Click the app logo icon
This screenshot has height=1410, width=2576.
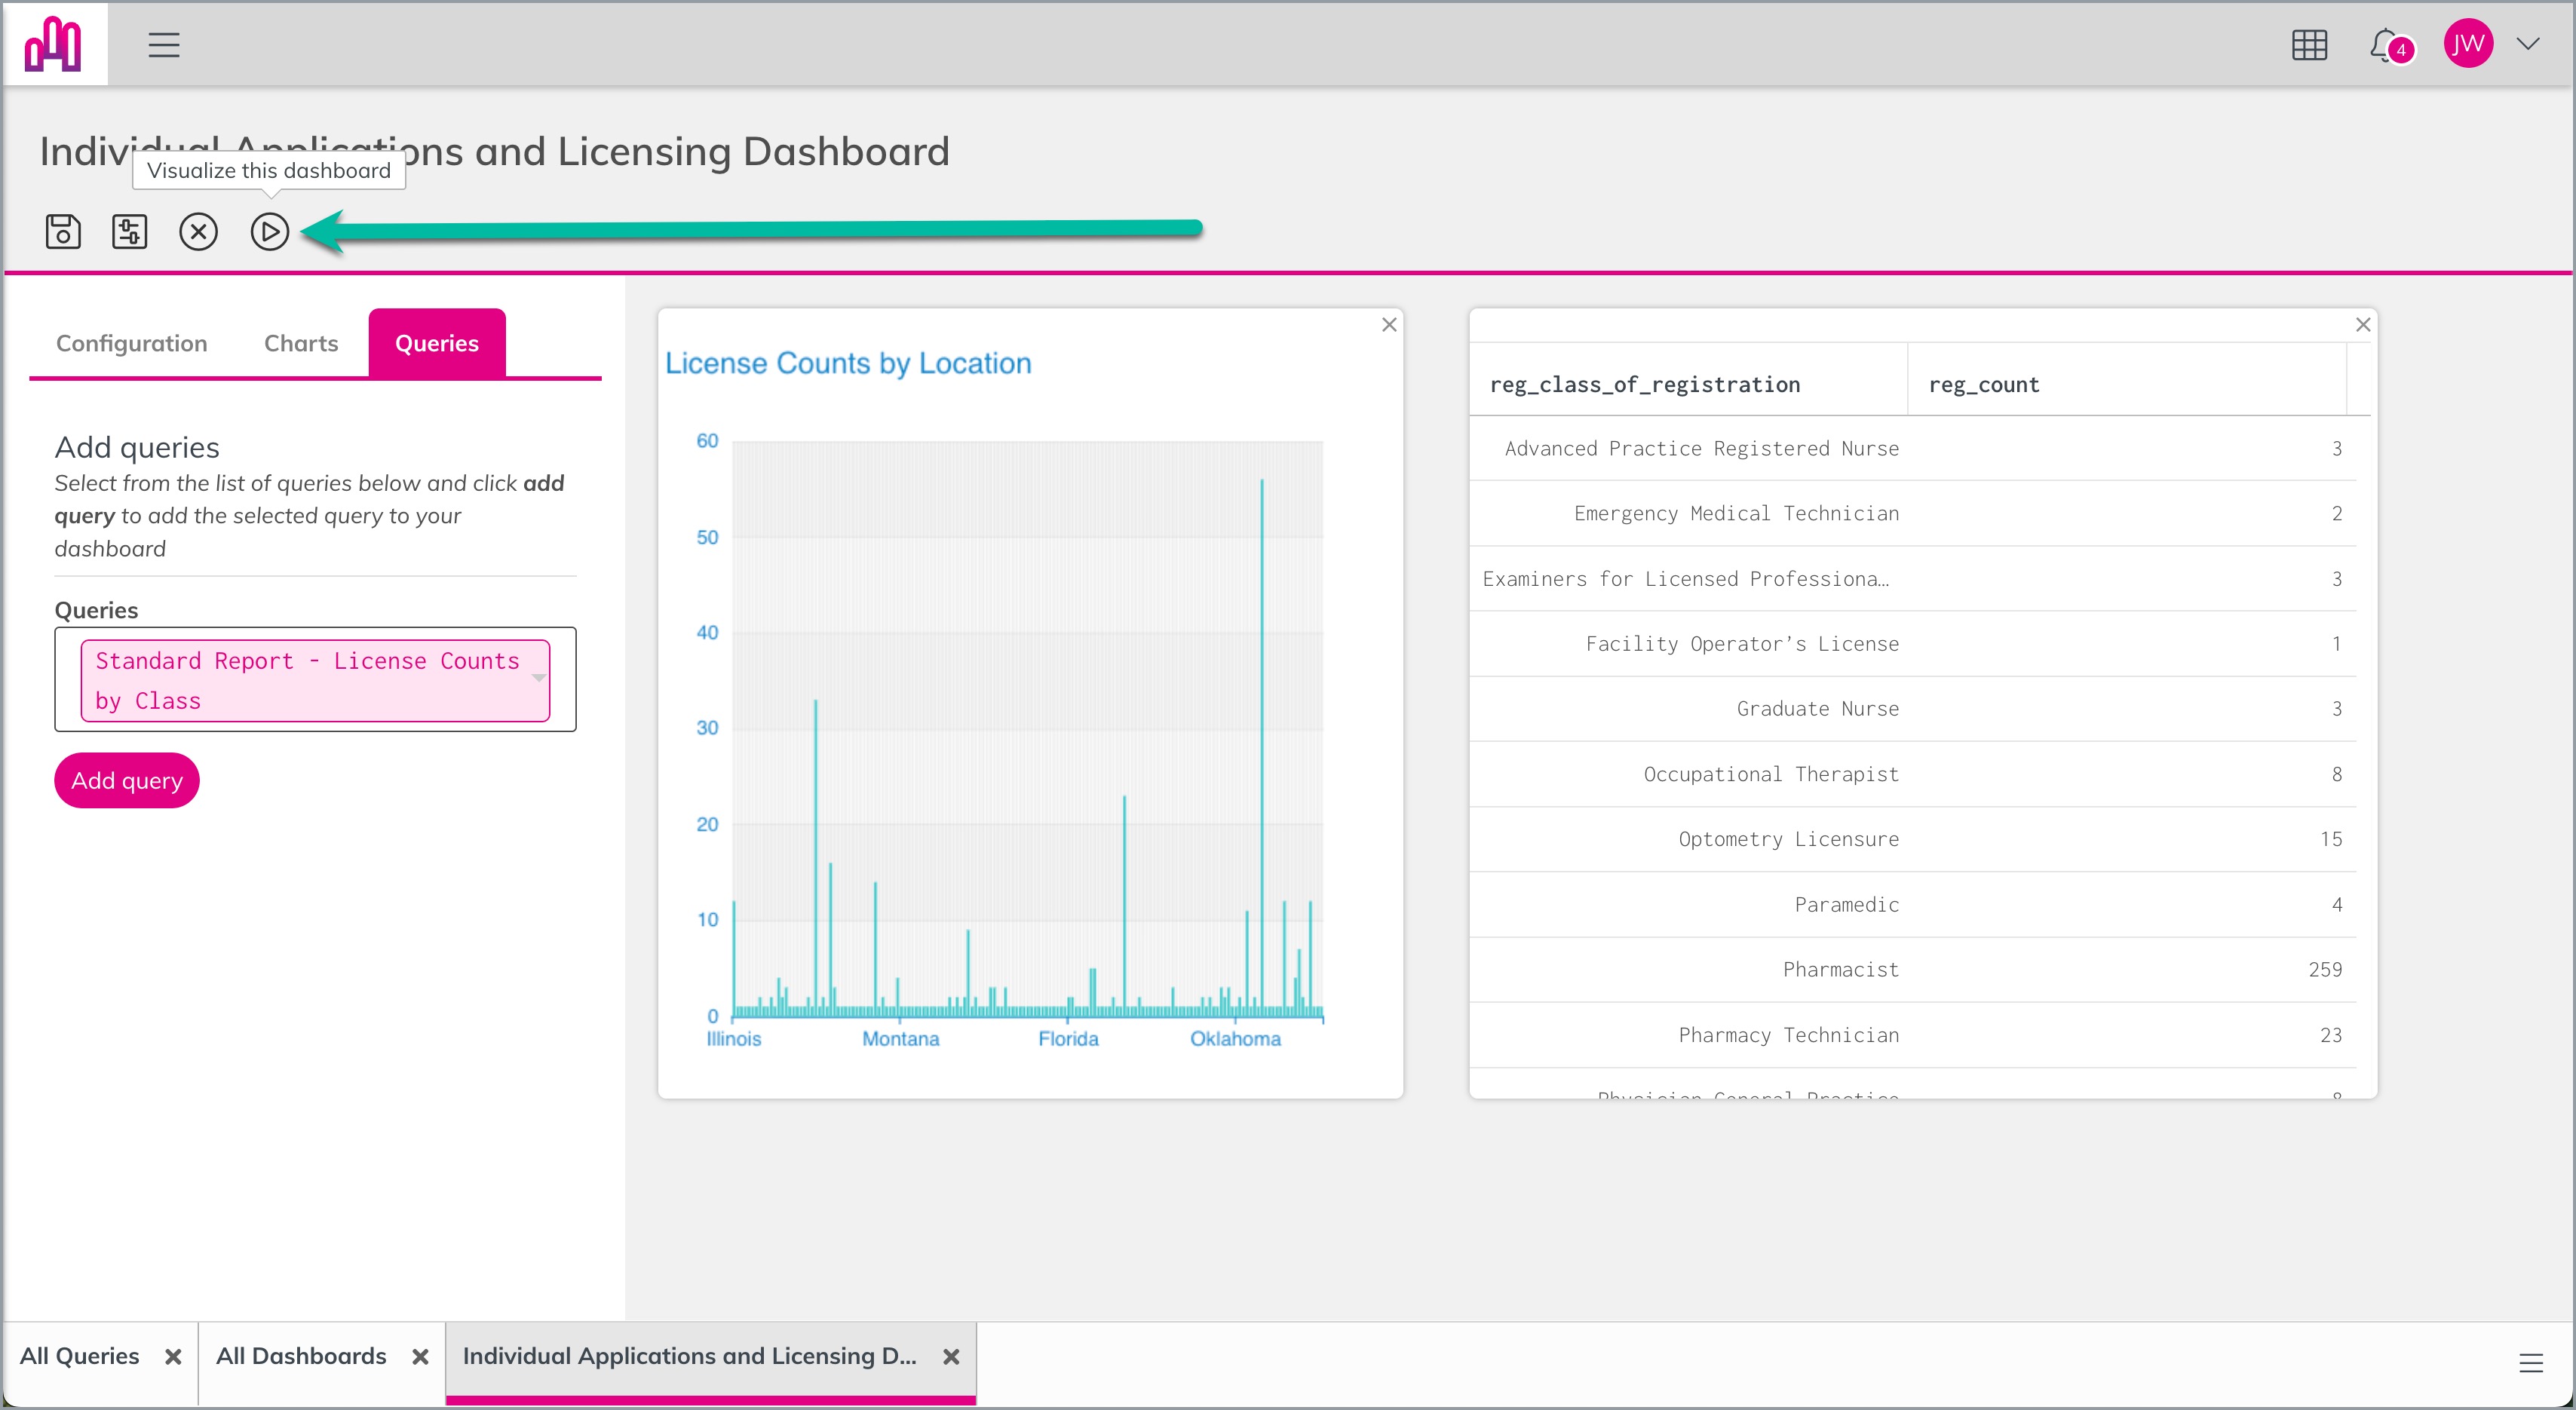pyautogui.click(x=54, y=44)
